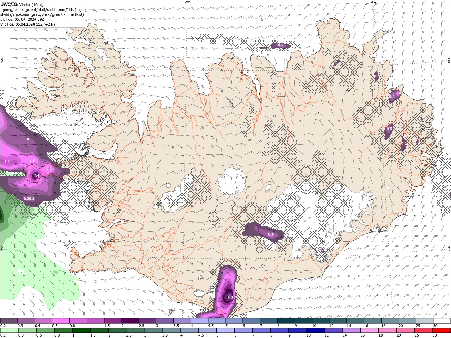Click the deep blue rain swatch between 10 and 12
This screenshot has height=338, width=451.
tap(315, 331)
